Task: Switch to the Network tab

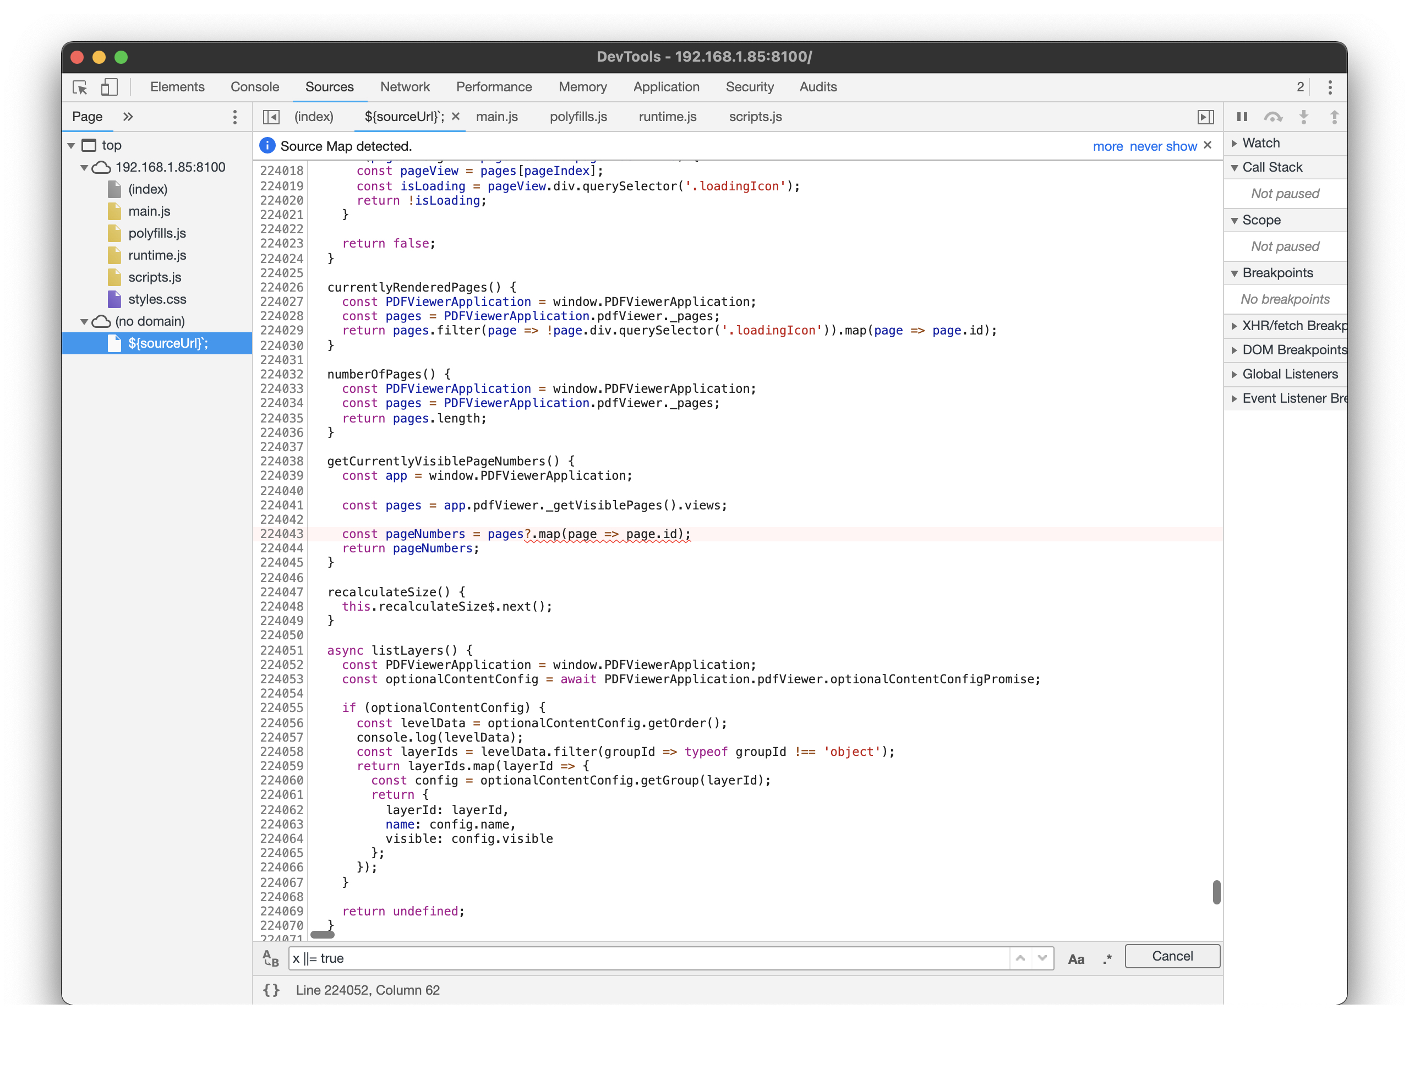Action: (405, 86)
